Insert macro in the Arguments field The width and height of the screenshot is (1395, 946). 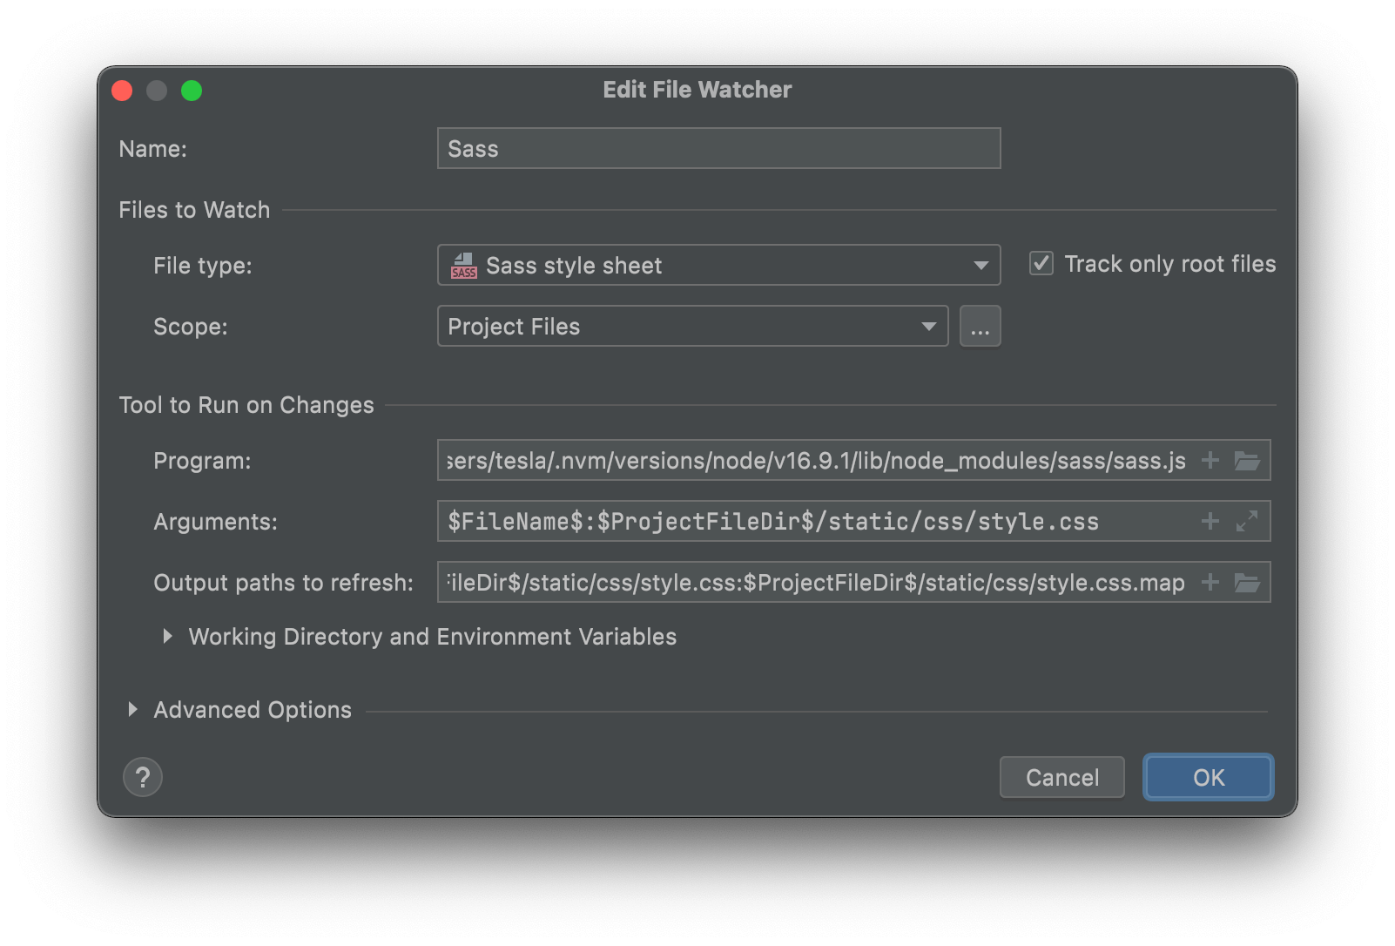[1210, 521]
